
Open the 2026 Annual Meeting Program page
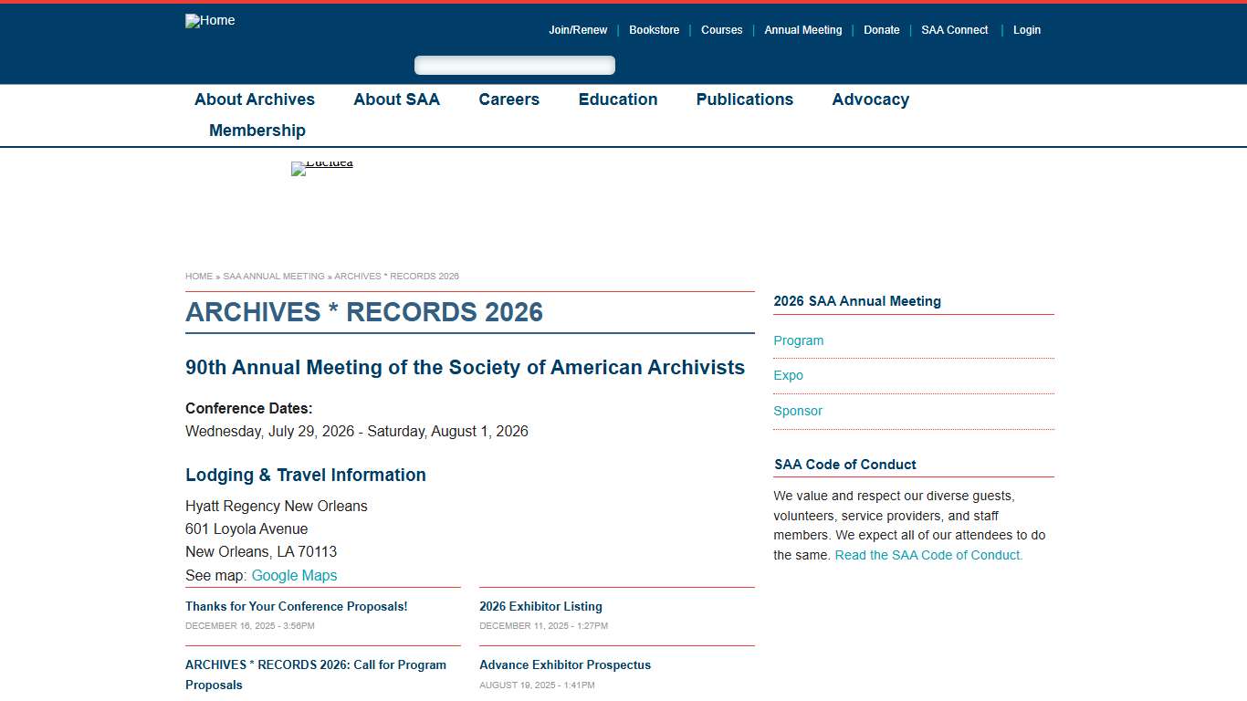(x=798, y=340)
